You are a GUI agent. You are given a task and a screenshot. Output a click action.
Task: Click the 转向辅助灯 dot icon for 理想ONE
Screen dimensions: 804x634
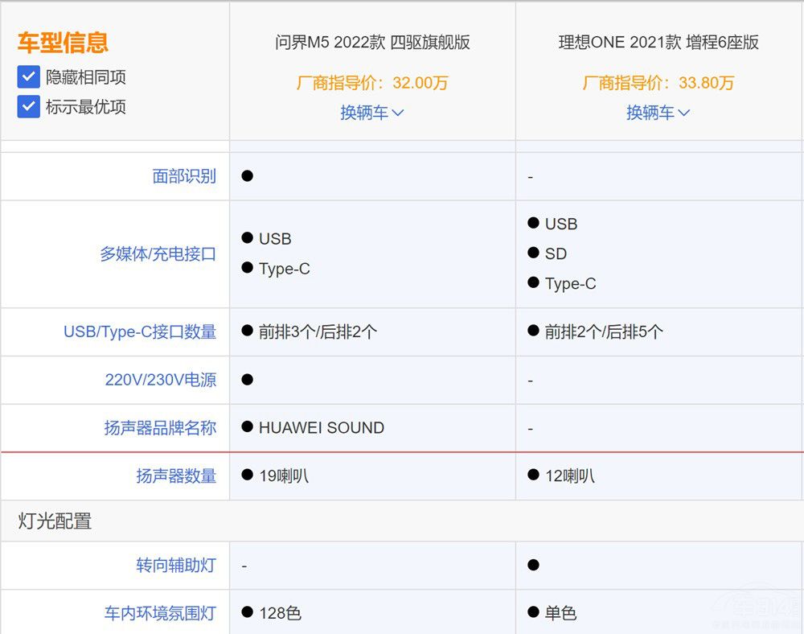(533, 566)
